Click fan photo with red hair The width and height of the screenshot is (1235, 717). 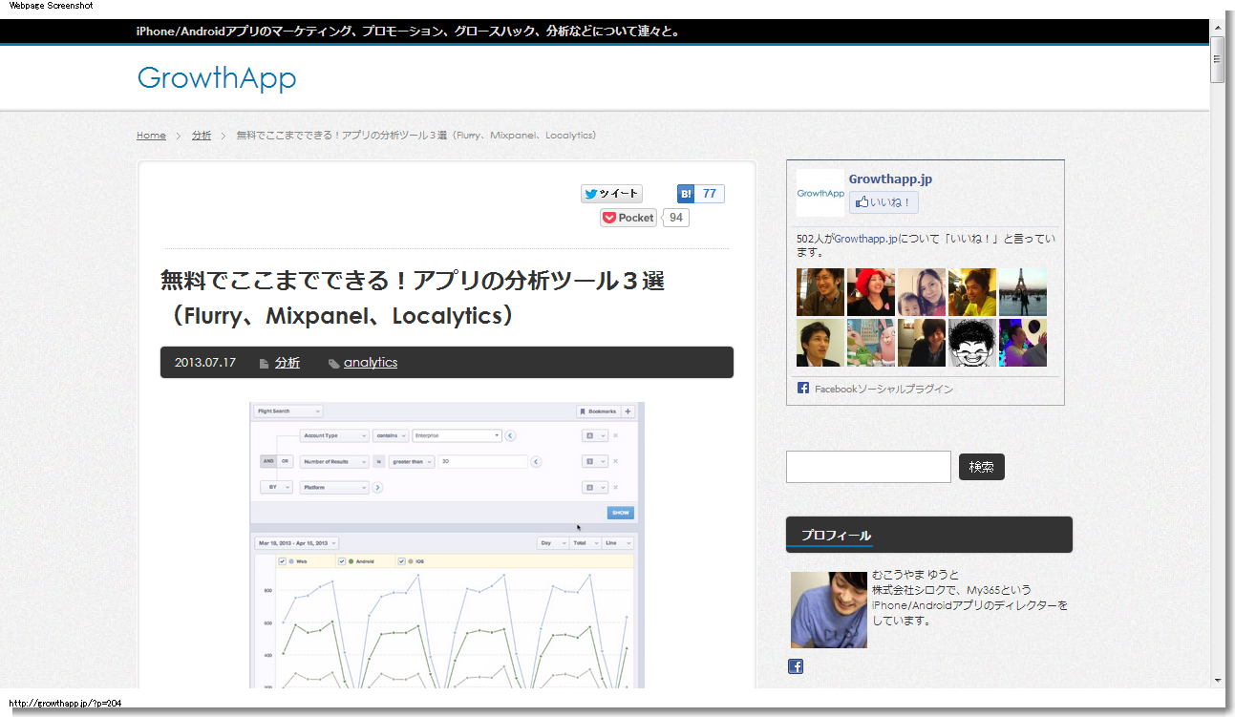point(871,292)
